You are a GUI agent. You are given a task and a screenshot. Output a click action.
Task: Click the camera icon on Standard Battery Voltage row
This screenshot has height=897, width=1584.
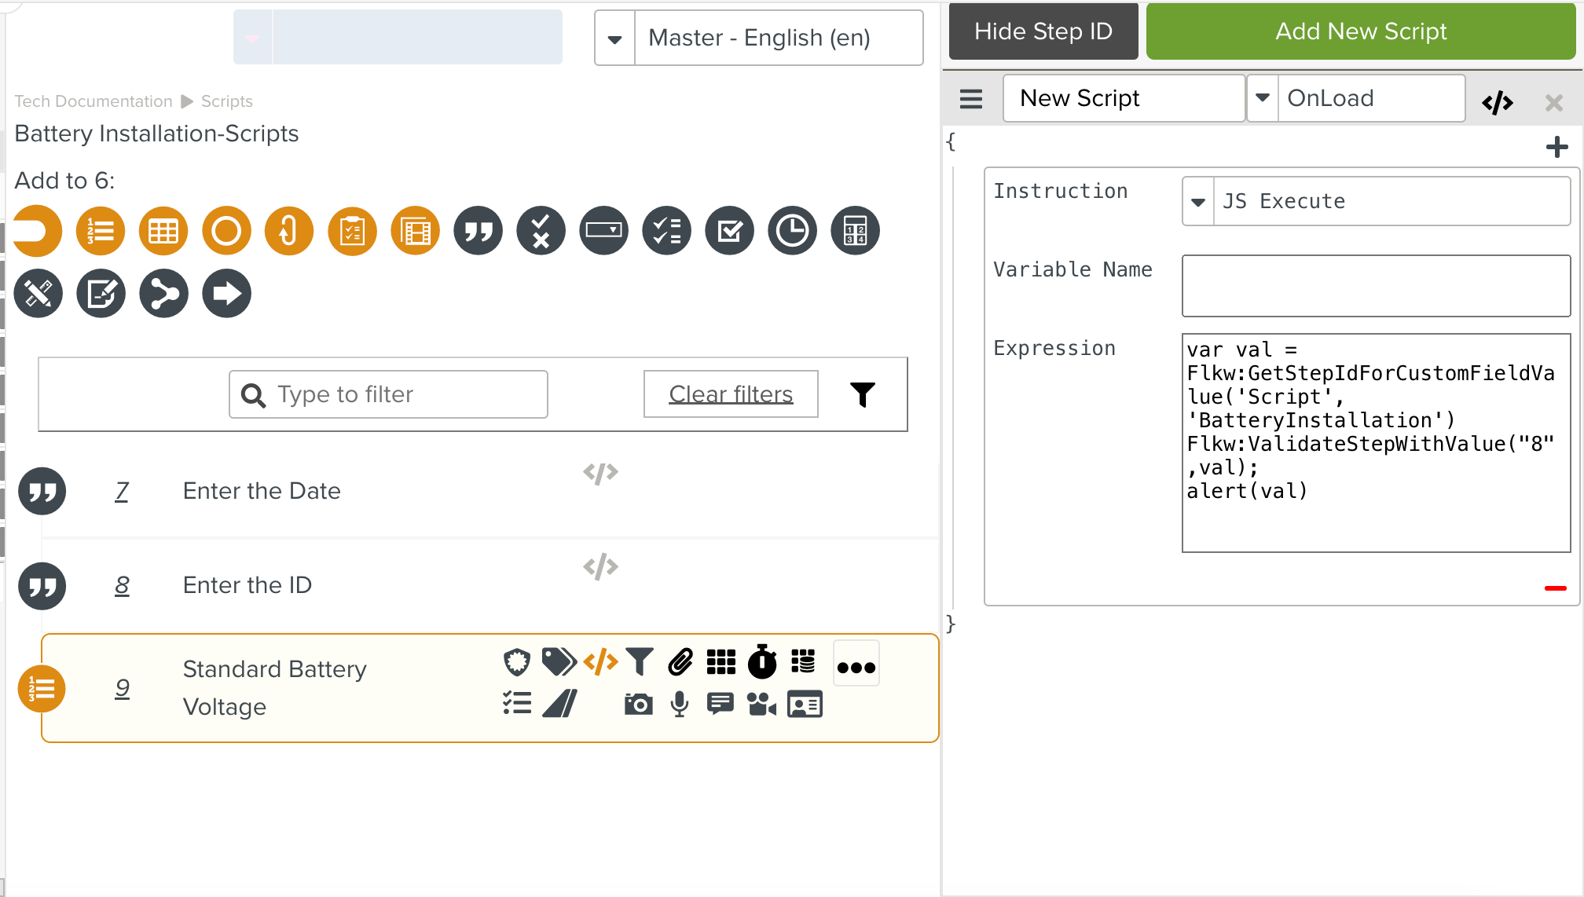coord(638,704)
